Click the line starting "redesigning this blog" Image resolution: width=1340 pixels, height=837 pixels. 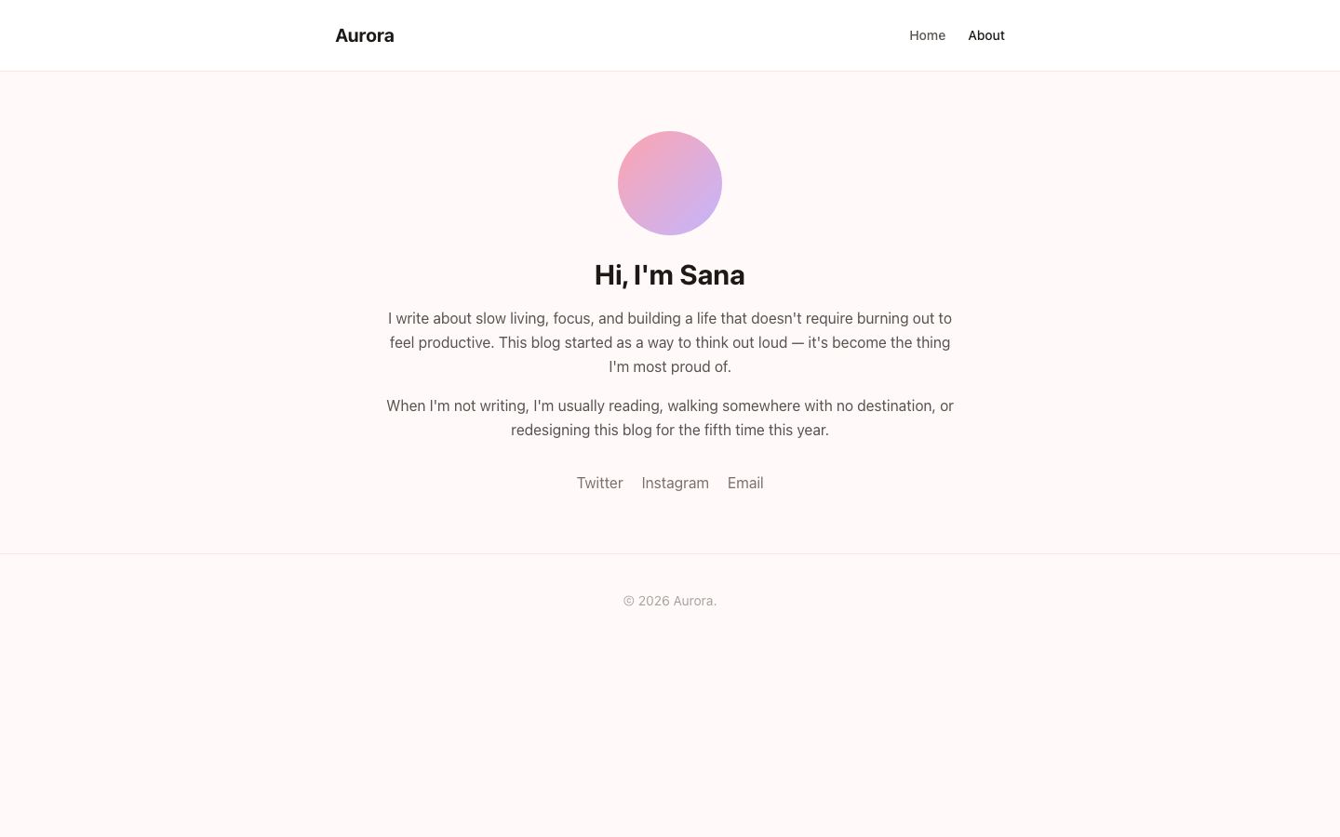tap(670, 430)
